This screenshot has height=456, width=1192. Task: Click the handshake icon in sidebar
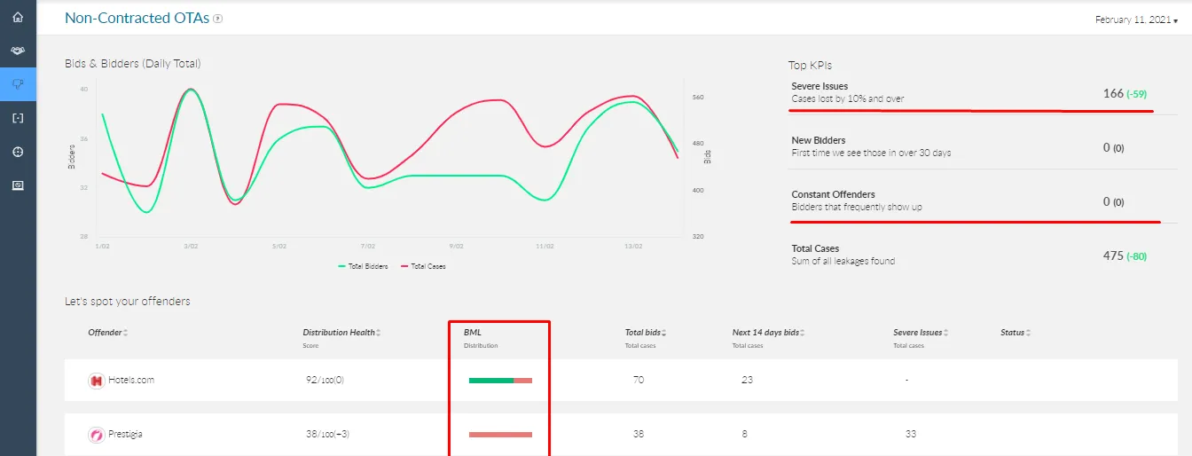[x=18, y=51]
